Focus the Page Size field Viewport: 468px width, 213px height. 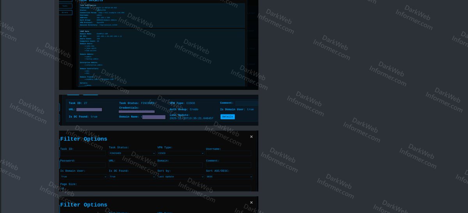click(x=156, y=188)
